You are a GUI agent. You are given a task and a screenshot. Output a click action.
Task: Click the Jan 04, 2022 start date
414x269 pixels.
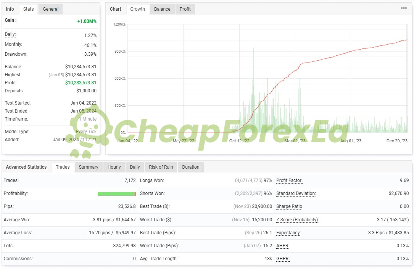point(84,103)
